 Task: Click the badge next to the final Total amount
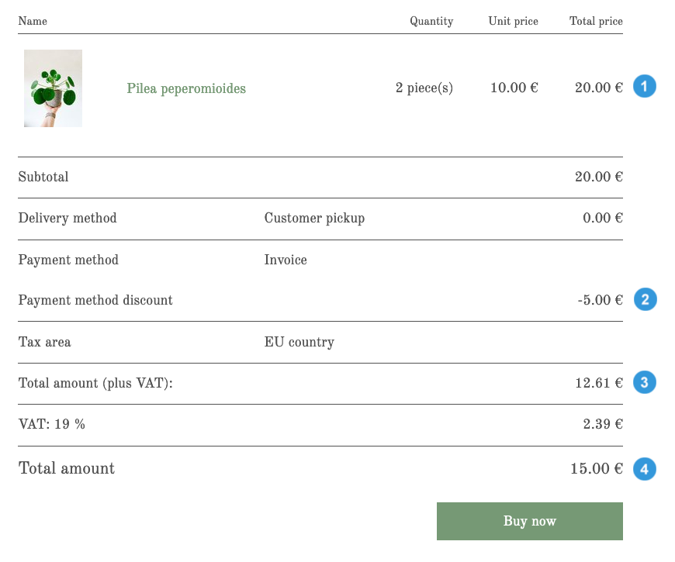pyautogui.click(x=644, y=468)
